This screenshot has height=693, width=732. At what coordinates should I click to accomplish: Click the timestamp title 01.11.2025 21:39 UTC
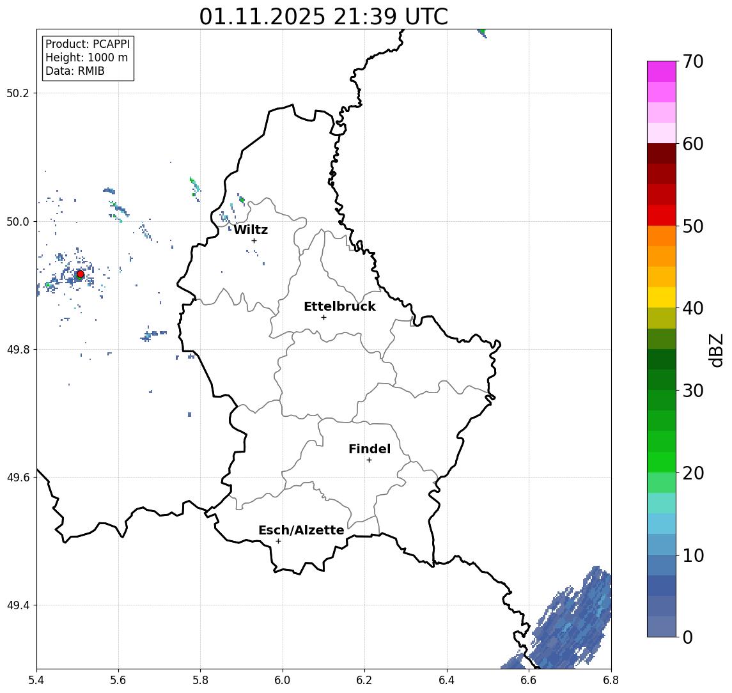click(323, 17)
